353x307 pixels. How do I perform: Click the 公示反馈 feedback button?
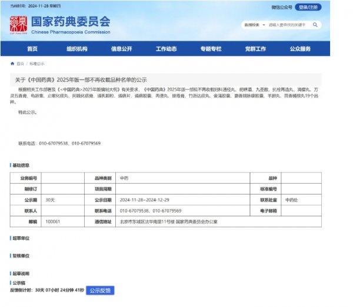tap(100, 291)
